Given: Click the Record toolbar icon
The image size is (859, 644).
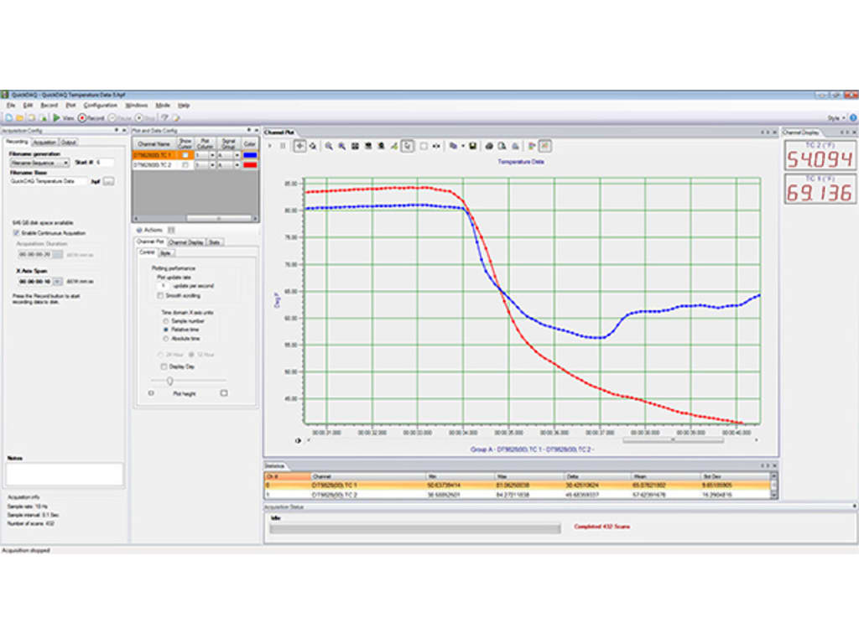Looking at the screenshot, I should 81,118.
